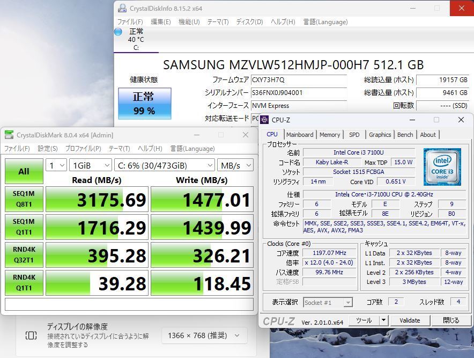
Task: Open the dropdown arrow next to ツール button
Action: click(383, 320)
